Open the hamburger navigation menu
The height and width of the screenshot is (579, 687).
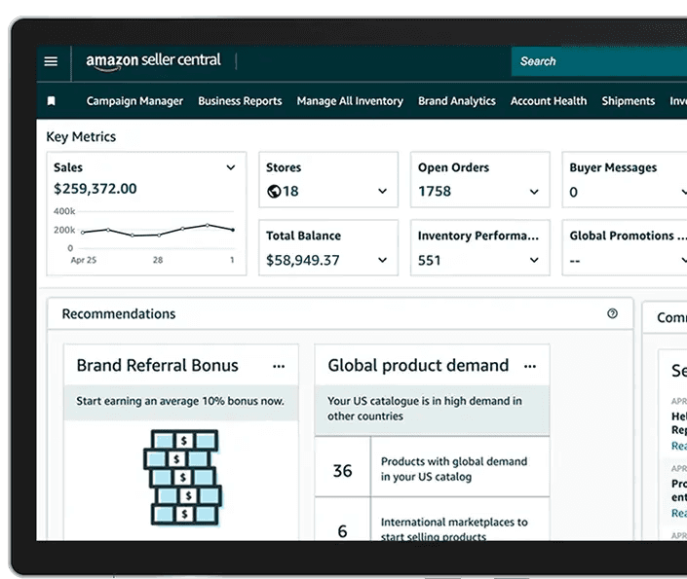tap(51, 61)
